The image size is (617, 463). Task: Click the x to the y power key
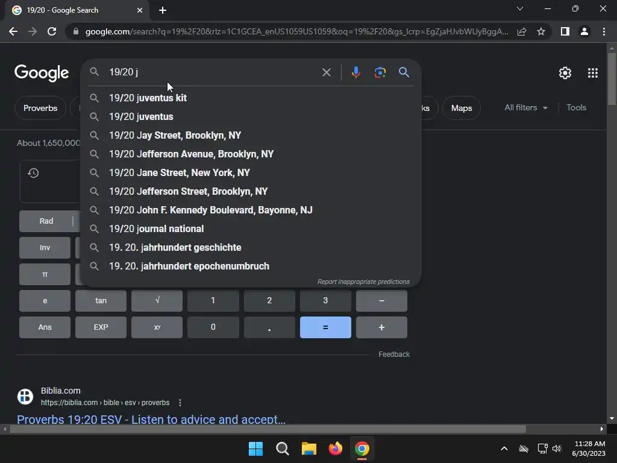click(x=157, y=327)
